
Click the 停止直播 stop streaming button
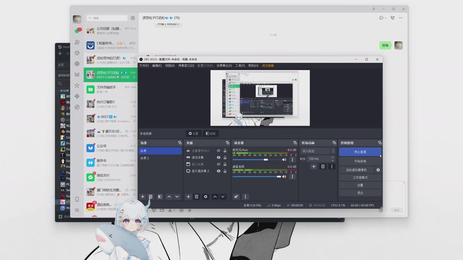360,152
